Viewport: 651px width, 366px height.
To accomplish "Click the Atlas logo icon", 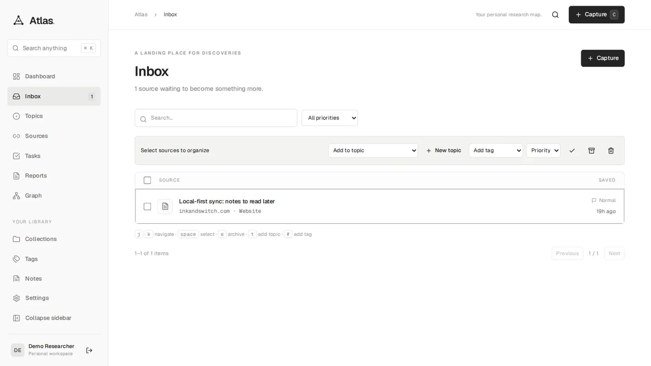I will coord(18,20).
